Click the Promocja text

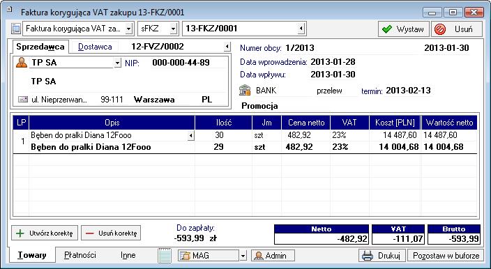(x=259, y=106)
